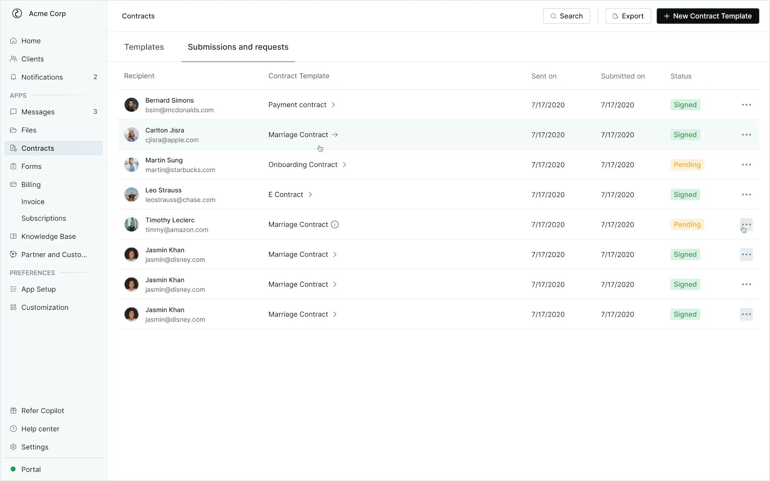Viewport: 770px width, 481px height.
Task: Click email leostrauss@chase.com
Action: tap(180, 200)
